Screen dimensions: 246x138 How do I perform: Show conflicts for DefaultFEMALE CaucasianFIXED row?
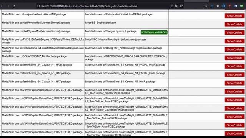point(234,108)
